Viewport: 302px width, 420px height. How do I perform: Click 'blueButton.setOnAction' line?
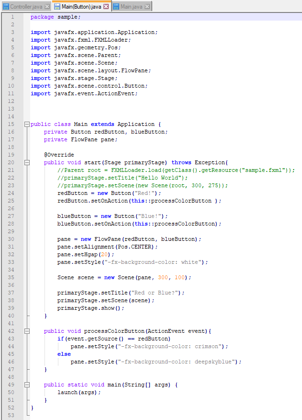click(x=139, y=224)
